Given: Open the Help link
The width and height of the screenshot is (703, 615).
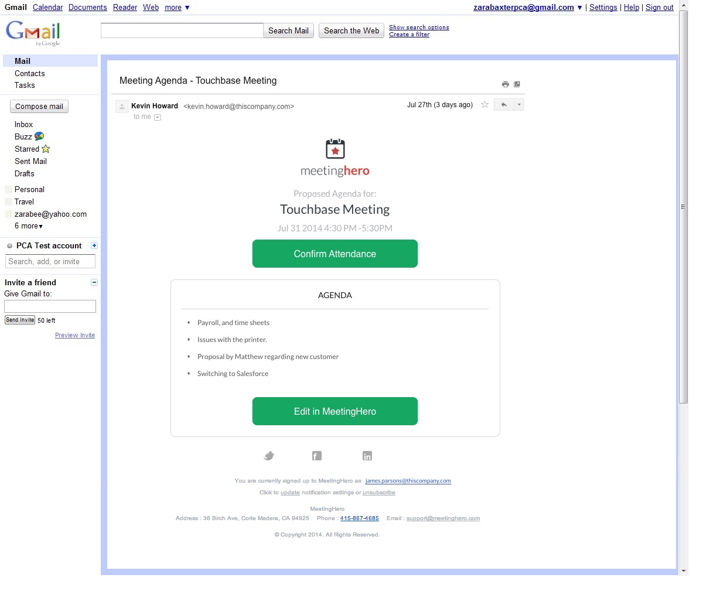Looking at the screenshot, I should (x=632, y=8).
